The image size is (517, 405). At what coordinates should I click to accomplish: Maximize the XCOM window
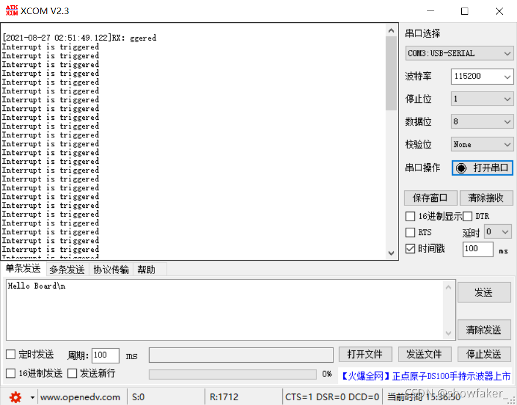tap(465, 11)
